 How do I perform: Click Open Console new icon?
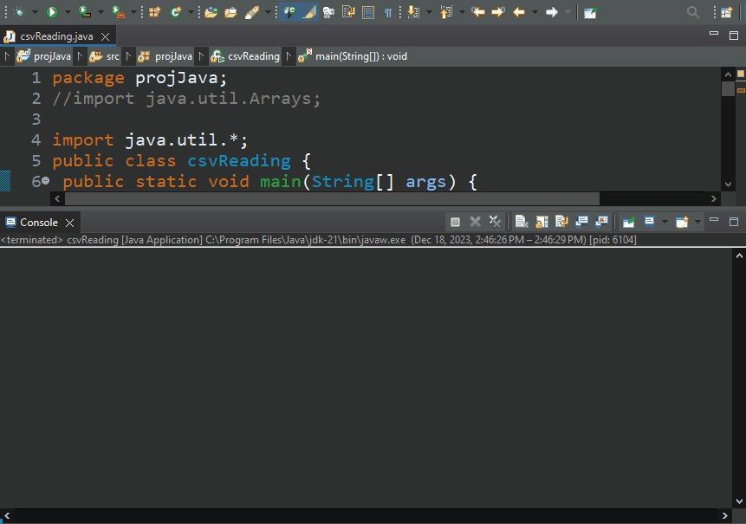[x=682, y=222]
